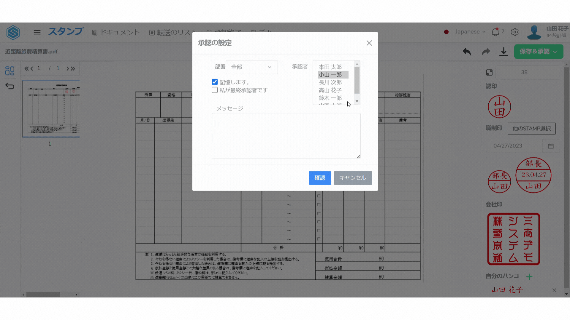Image resolution: width=570 pixels, height=320 pixels.
Task: Click the plus icon next to 自分のハンコ
Action: click(x=529, y=277)
